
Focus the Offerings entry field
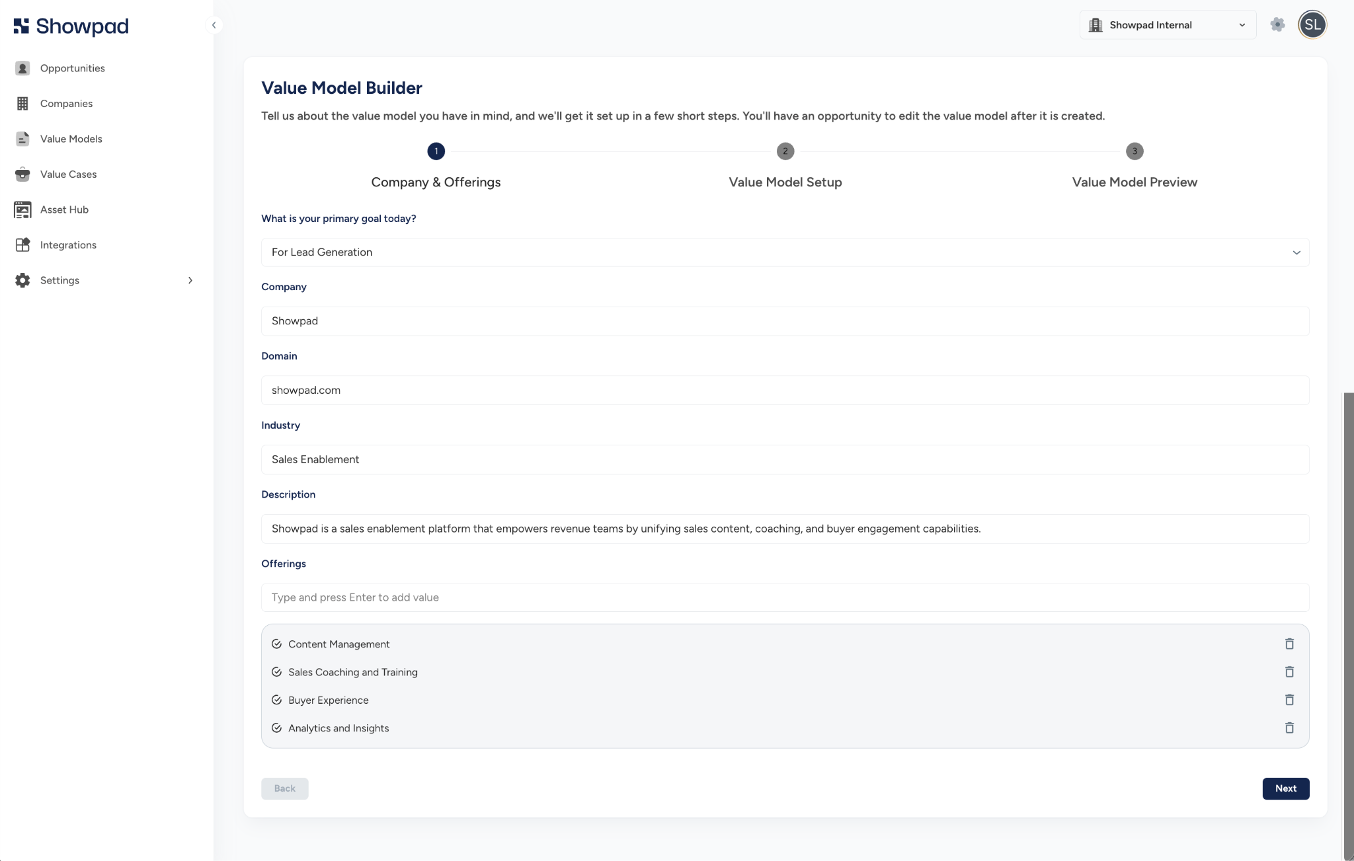click(x=785, y=597)
